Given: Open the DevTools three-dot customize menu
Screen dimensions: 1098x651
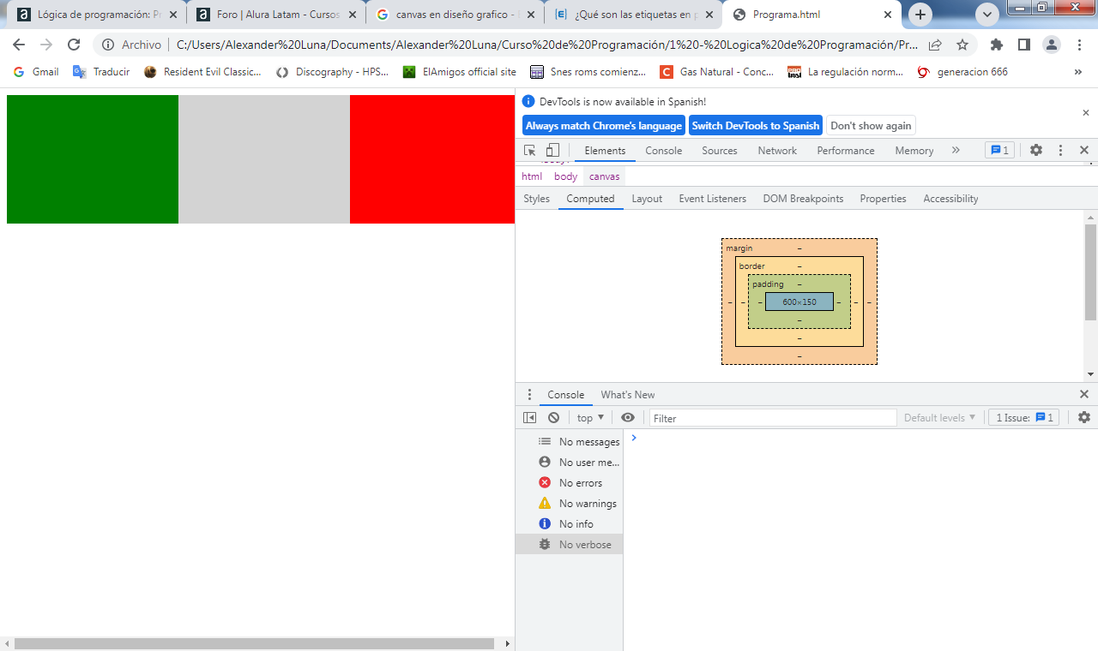Looking at the screenshot, I should click(1060, 150).
